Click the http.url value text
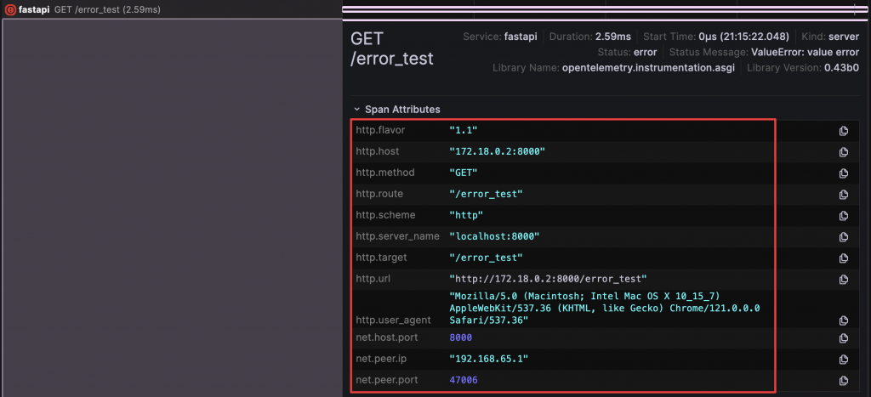871x397 pixels. pyautogui.click(x=548, y=279)
